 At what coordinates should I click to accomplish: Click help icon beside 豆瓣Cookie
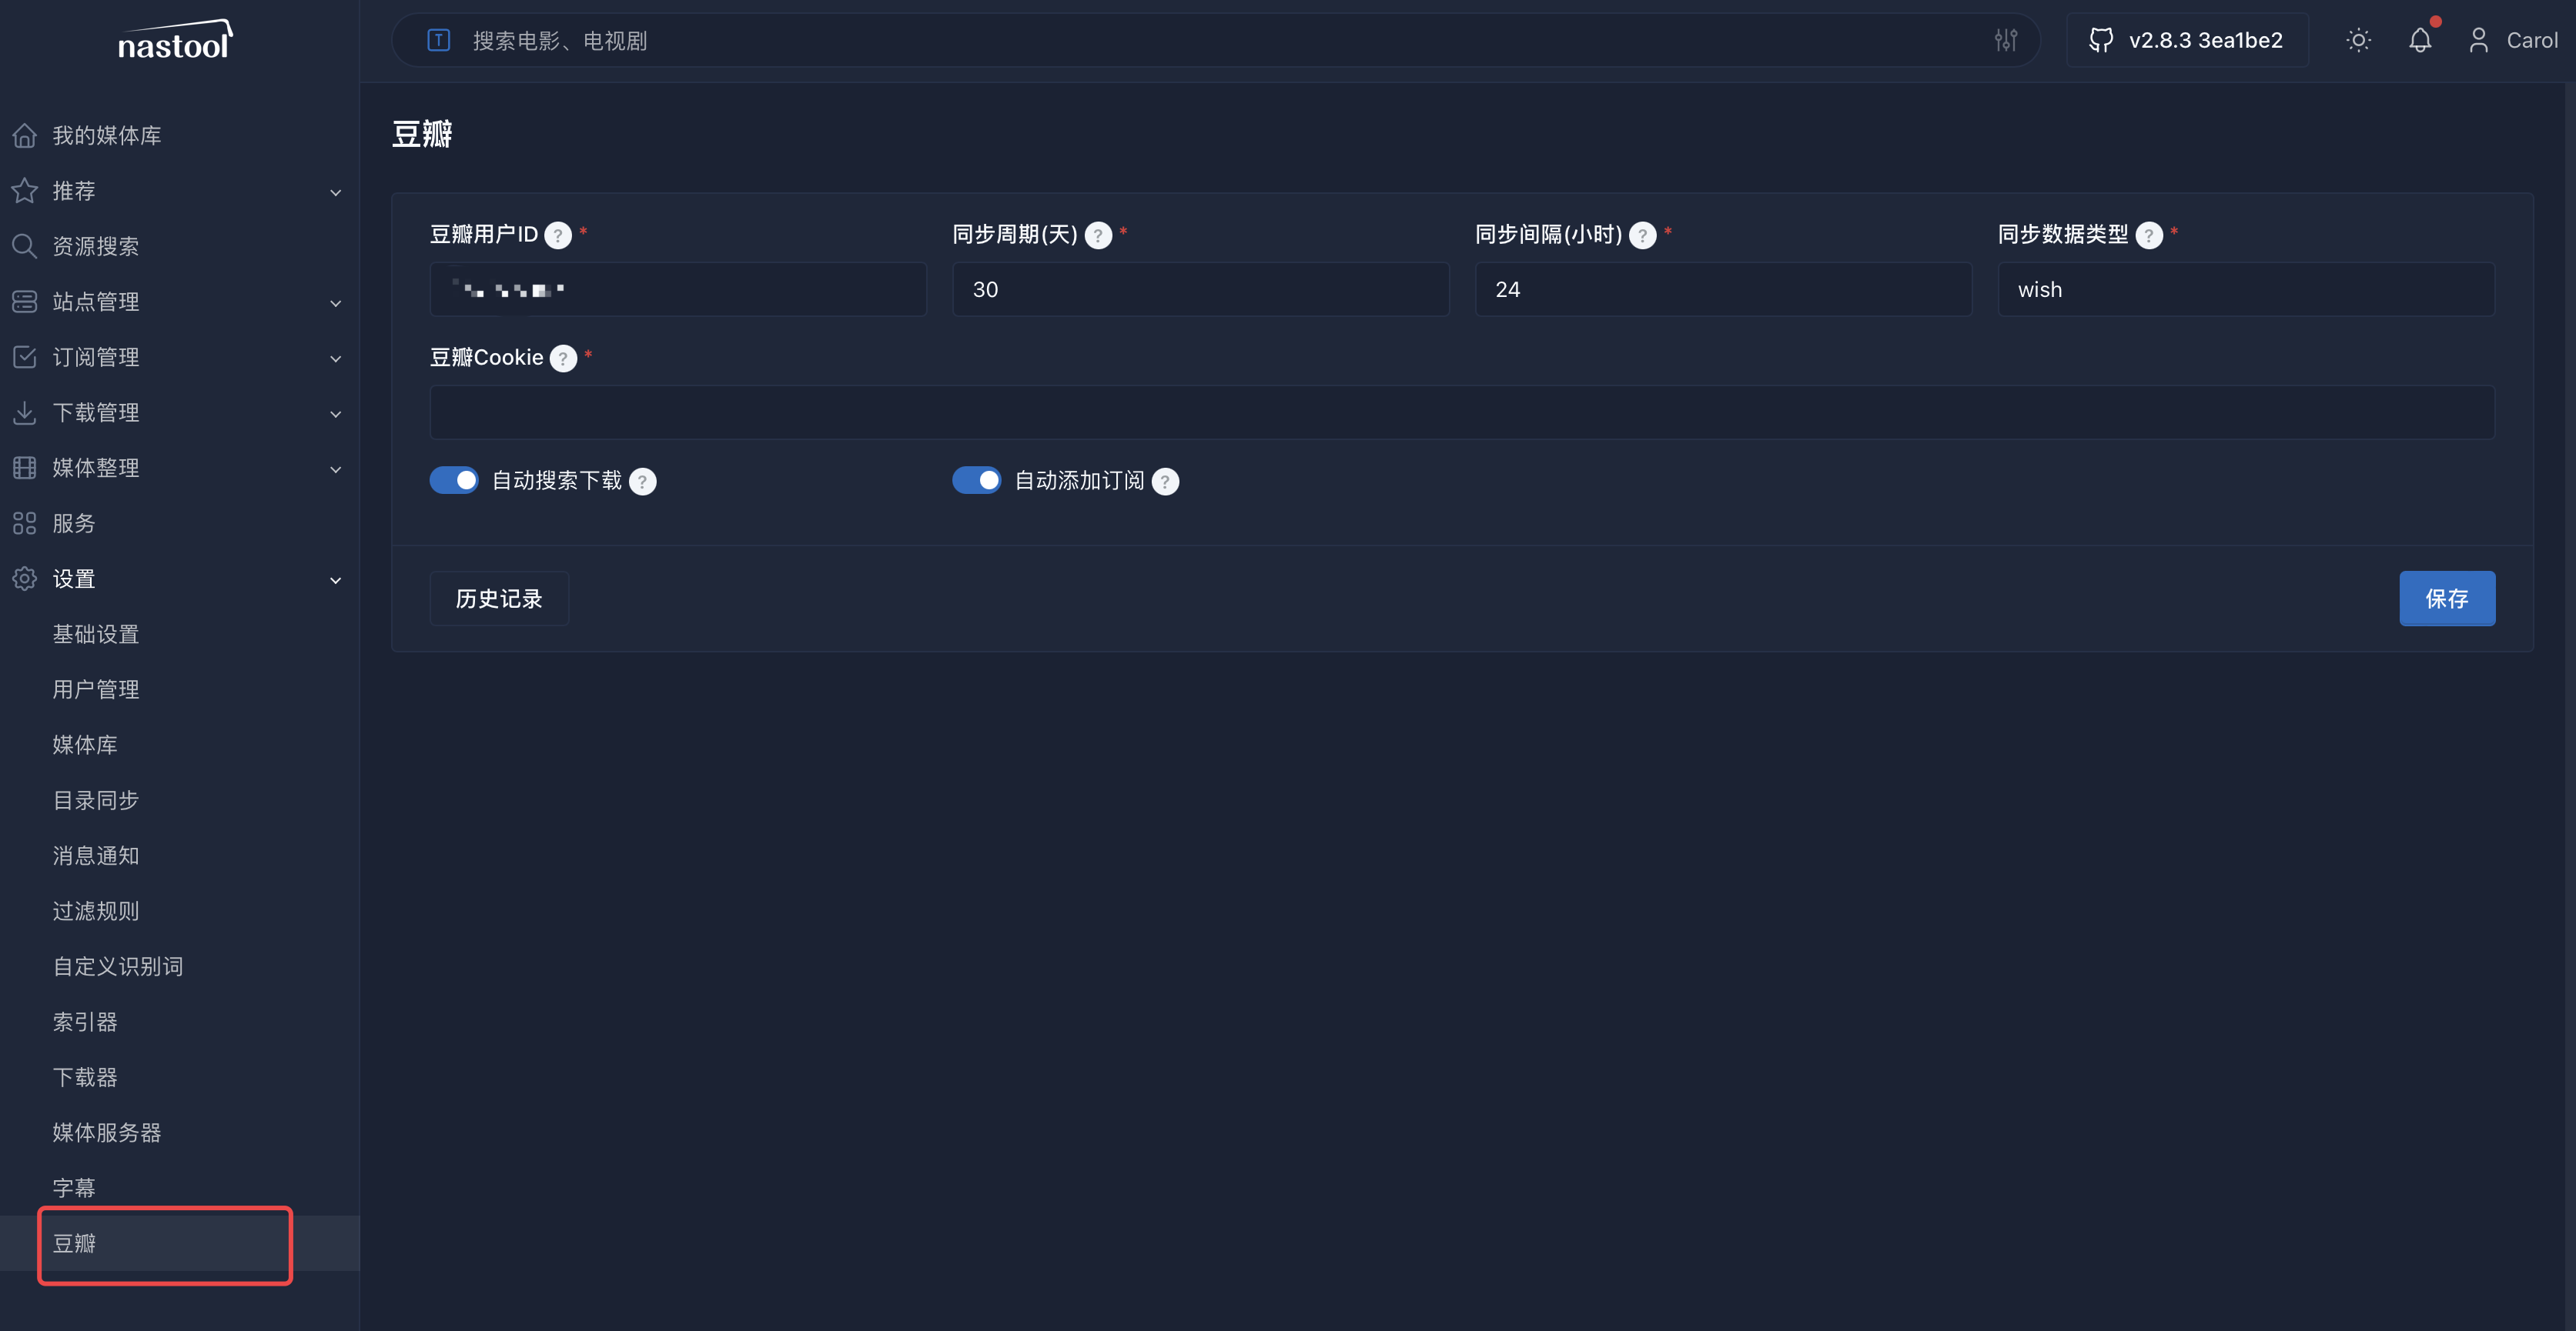point(564,359)
